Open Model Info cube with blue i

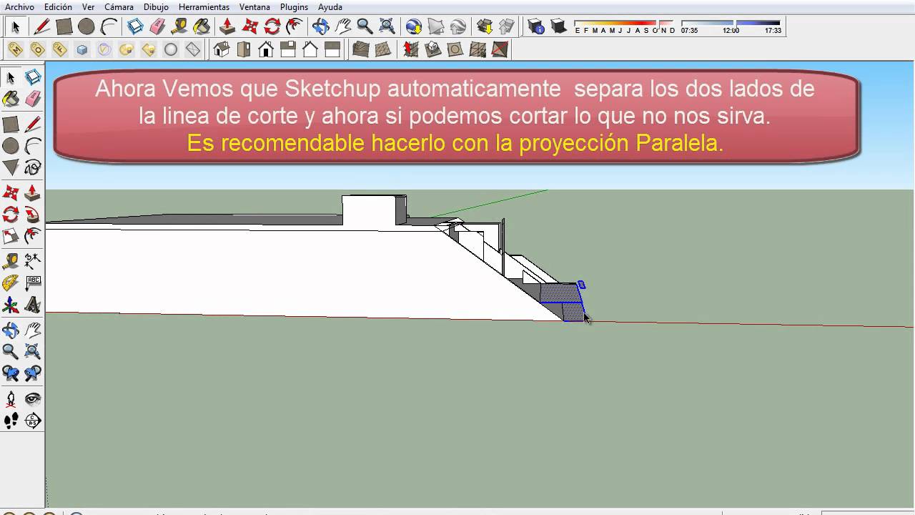pyautogui.click(x=536, y=27)
